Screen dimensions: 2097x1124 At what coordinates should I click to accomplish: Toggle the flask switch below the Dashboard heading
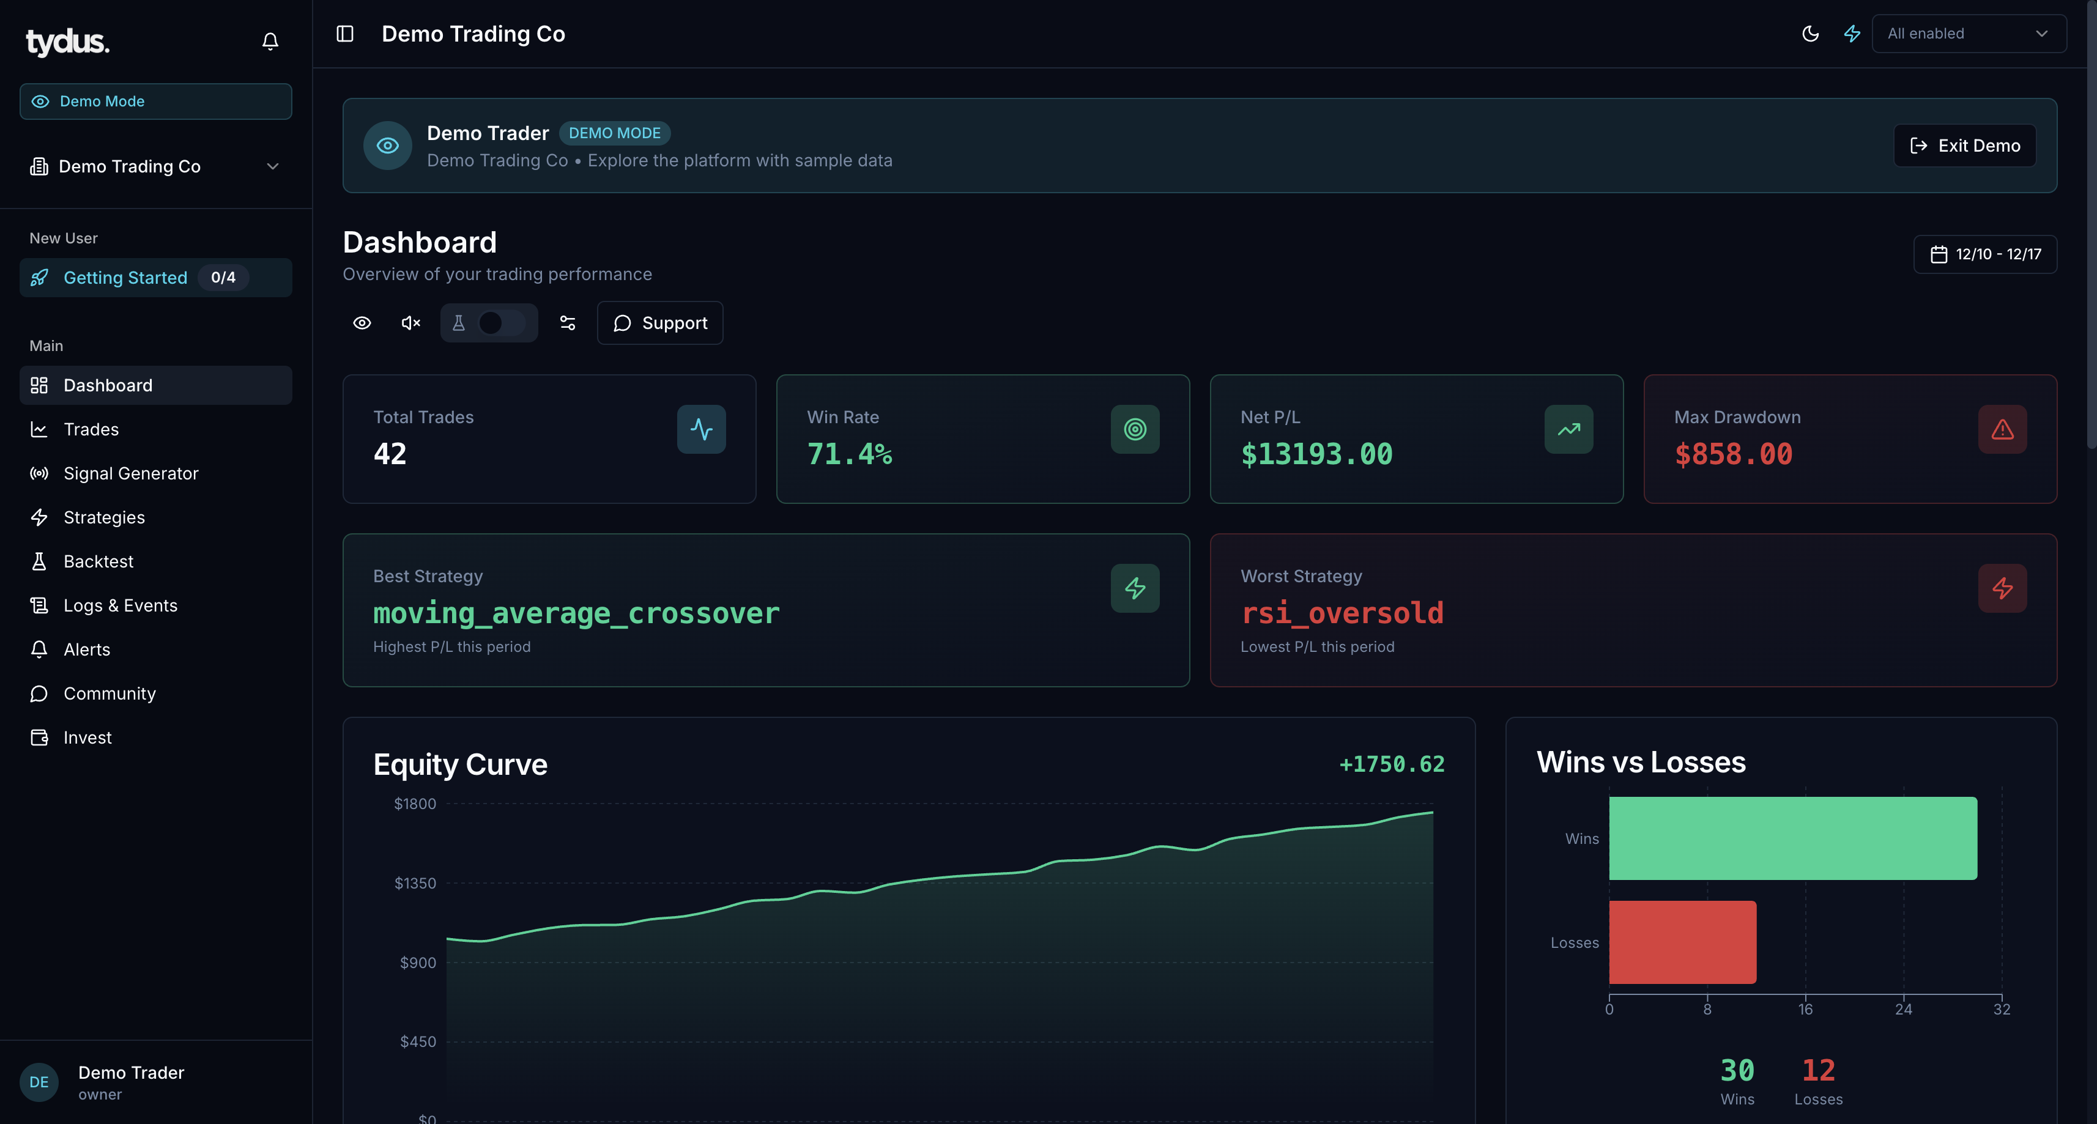pyautogui.click(x=488, y=323)
